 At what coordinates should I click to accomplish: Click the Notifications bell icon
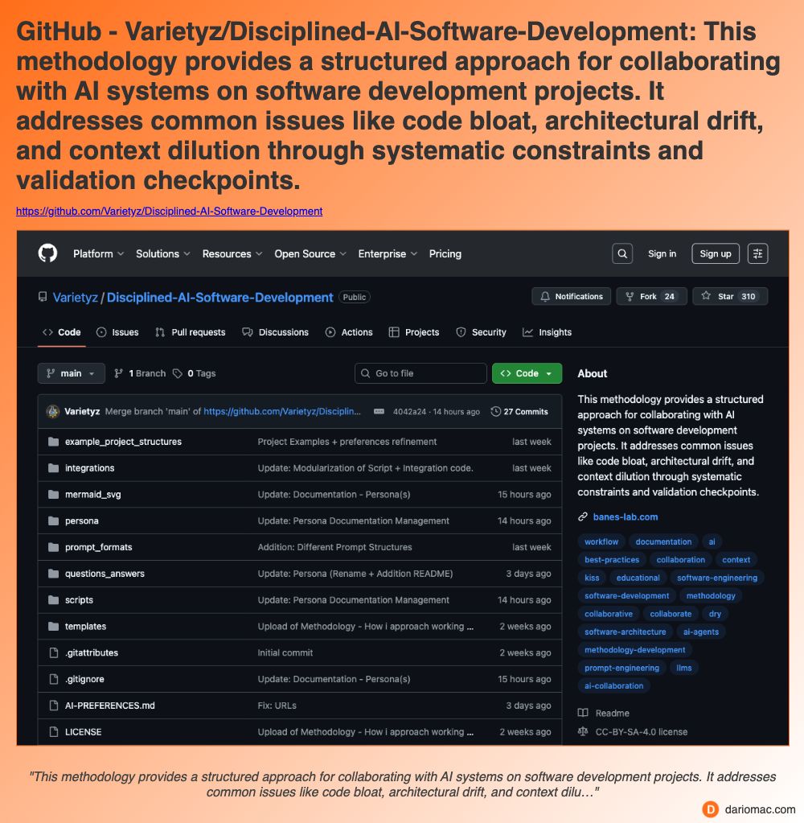[x=545, y=297]
